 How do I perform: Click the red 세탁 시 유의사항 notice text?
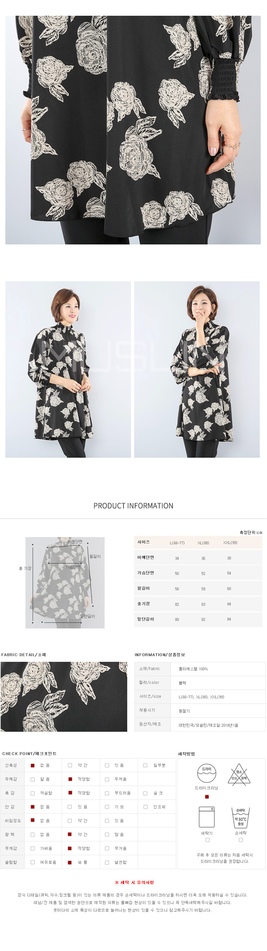pyautogui.click(x=134, y=882)
